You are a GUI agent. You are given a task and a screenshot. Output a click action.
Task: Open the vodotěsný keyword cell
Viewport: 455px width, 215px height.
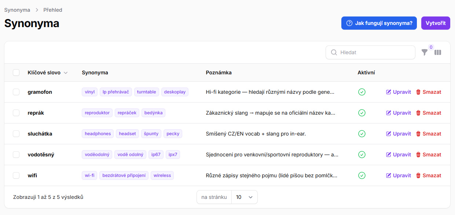(x=41, y=155)
